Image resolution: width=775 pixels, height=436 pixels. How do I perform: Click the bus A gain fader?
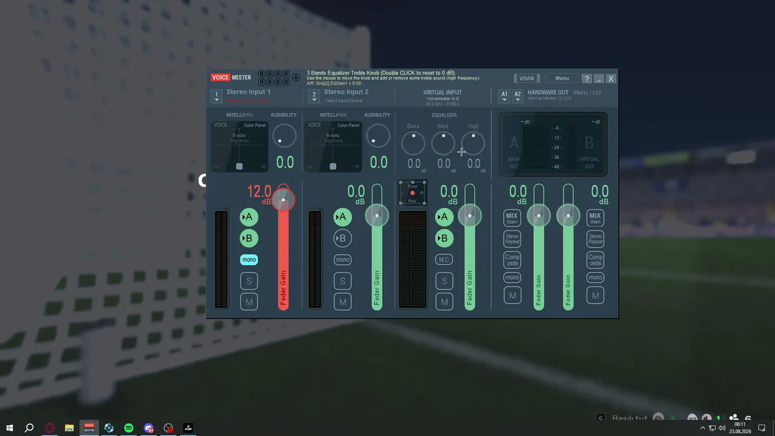[x=538, y=216]
